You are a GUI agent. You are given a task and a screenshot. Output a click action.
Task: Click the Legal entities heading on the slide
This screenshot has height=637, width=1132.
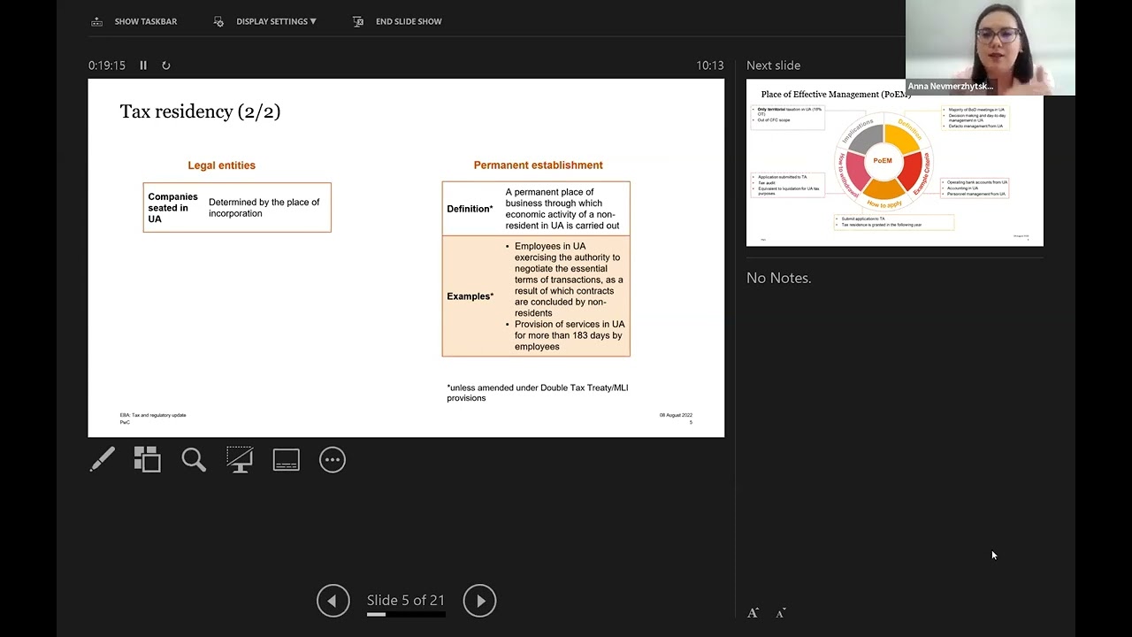(221, 165)
